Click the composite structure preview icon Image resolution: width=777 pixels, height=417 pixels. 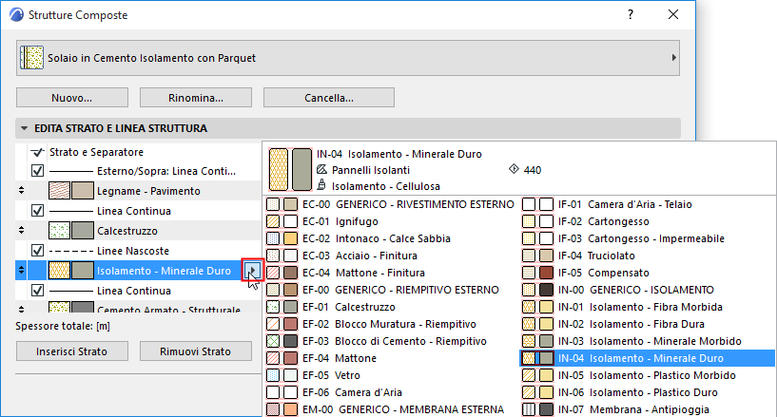click(31, 58)
